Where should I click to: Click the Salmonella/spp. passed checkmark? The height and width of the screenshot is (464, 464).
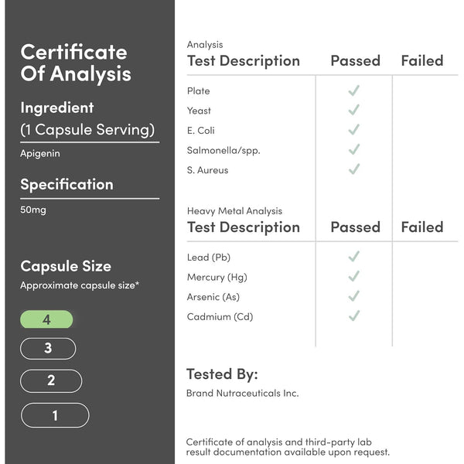coord(353,149)
